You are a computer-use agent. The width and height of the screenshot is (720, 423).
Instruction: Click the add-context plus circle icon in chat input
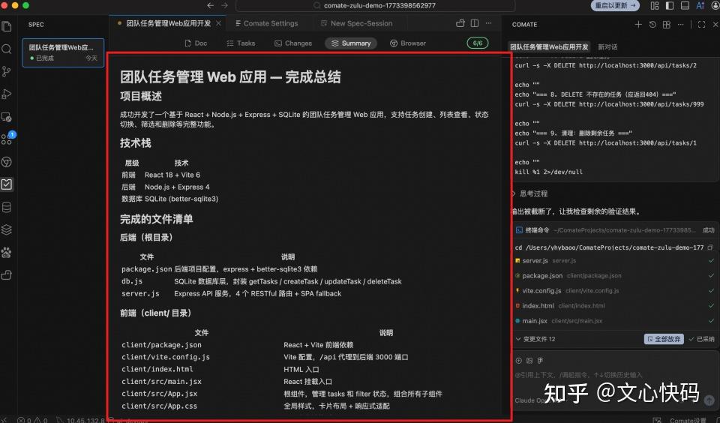(x=519, y=361)
